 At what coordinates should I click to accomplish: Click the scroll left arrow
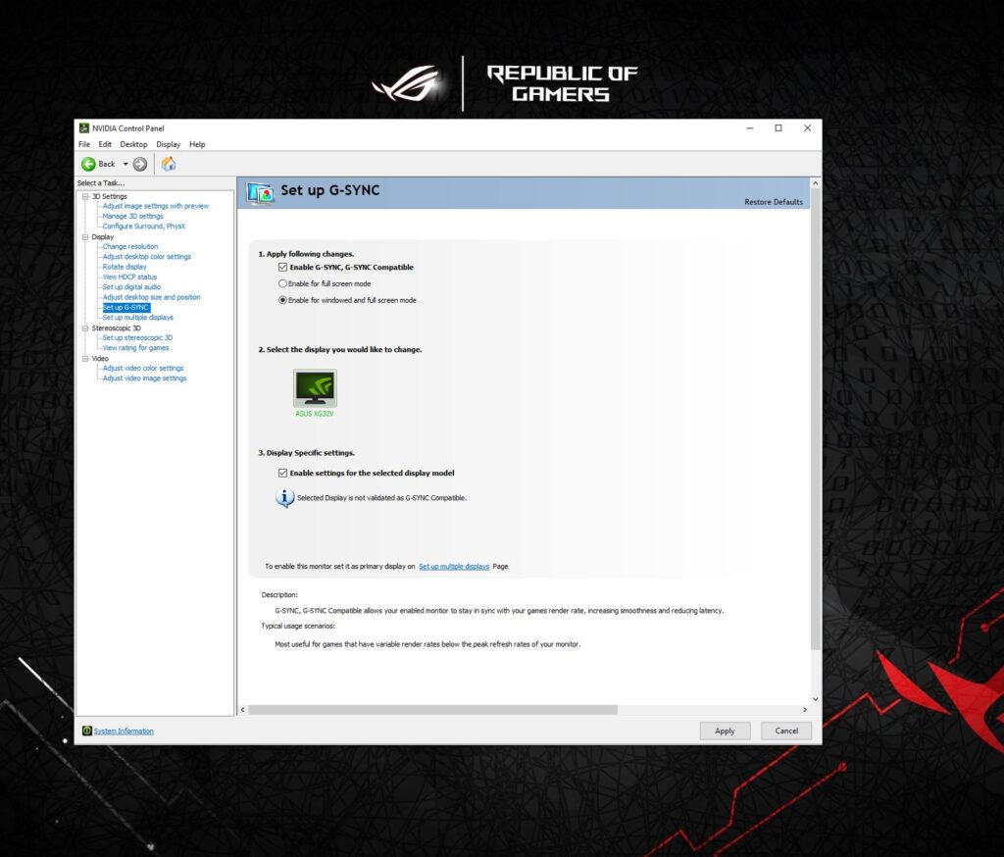point(243,710)
